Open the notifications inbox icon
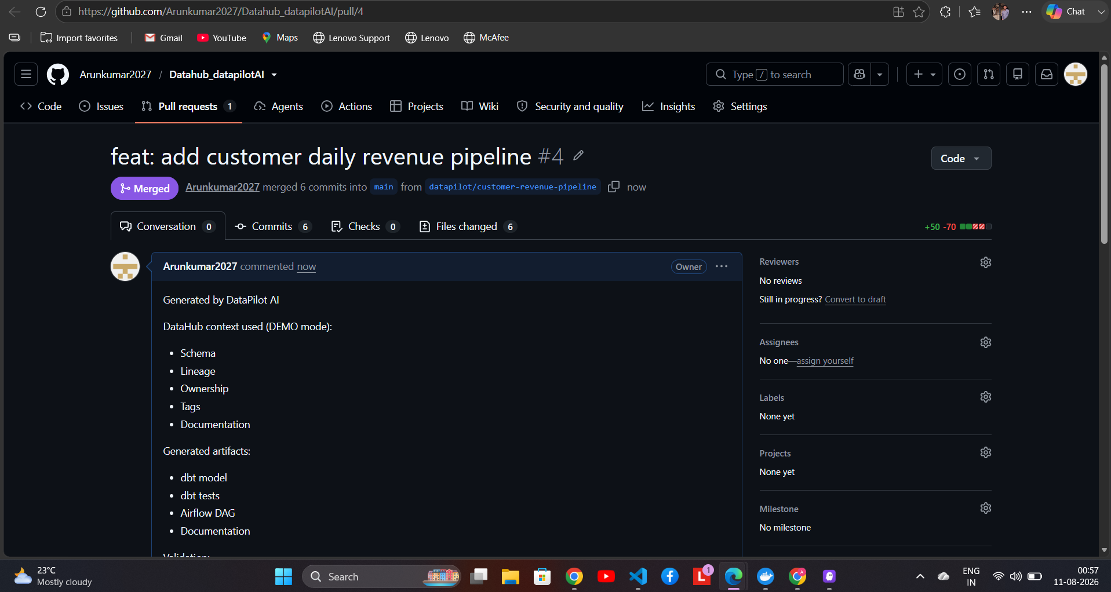This screenshot has height=592, width=1111. tap(1047, 74)
